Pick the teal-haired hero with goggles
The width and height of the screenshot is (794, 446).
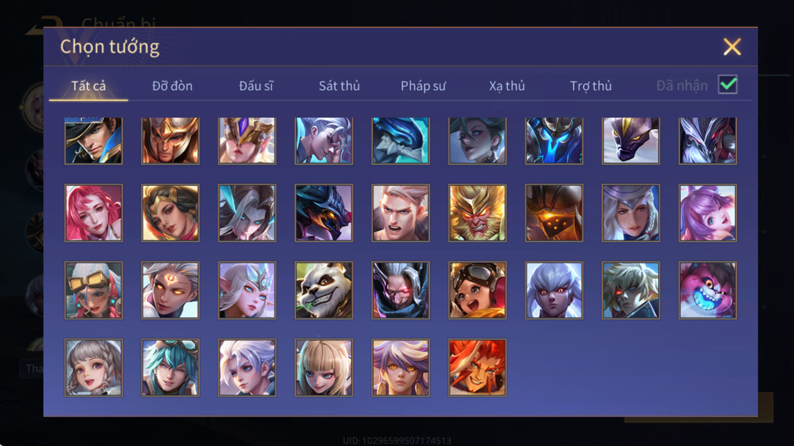coord(170,368)
